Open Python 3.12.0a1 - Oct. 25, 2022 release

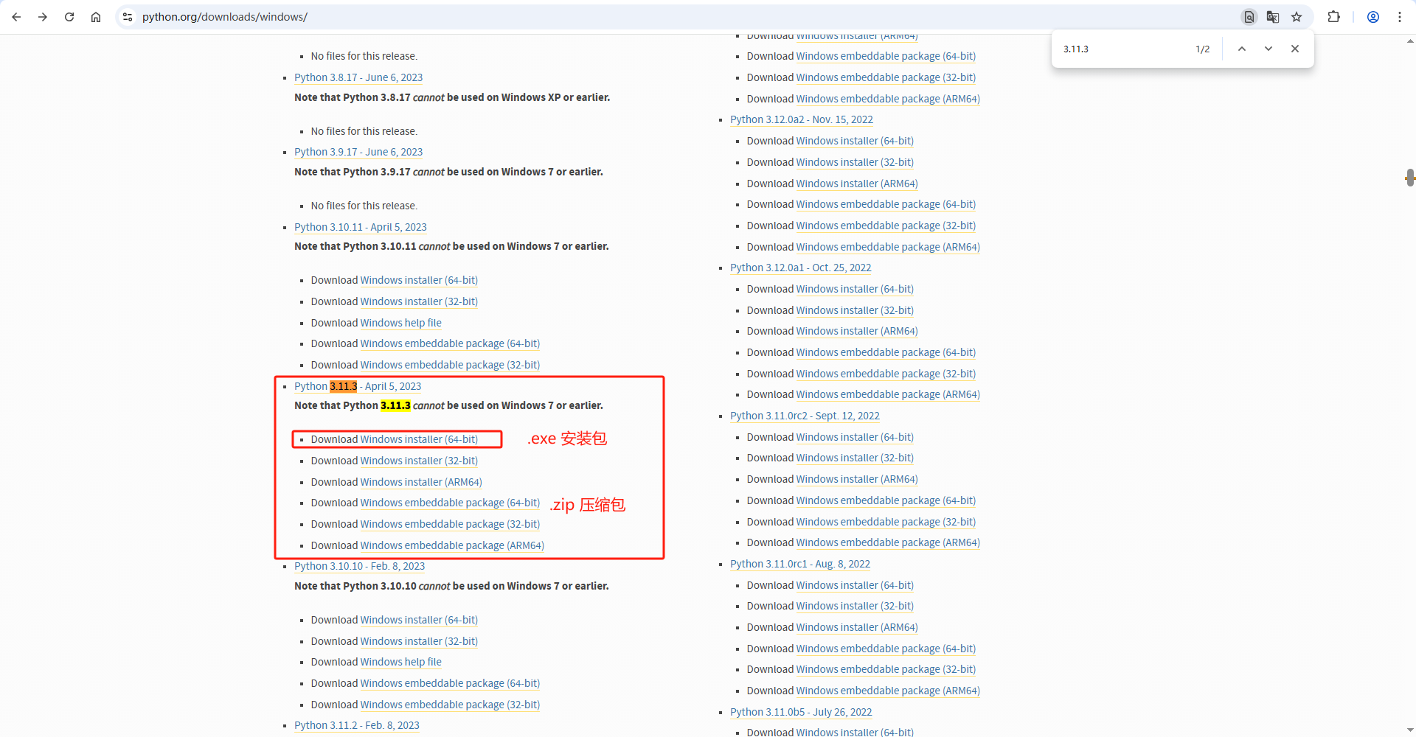pyautogui.click(x=801, y=268)
